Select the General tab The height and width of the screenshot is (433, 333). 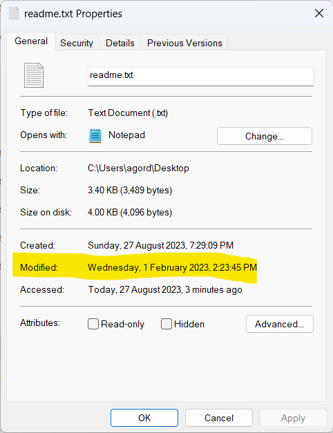click(31, 41)
